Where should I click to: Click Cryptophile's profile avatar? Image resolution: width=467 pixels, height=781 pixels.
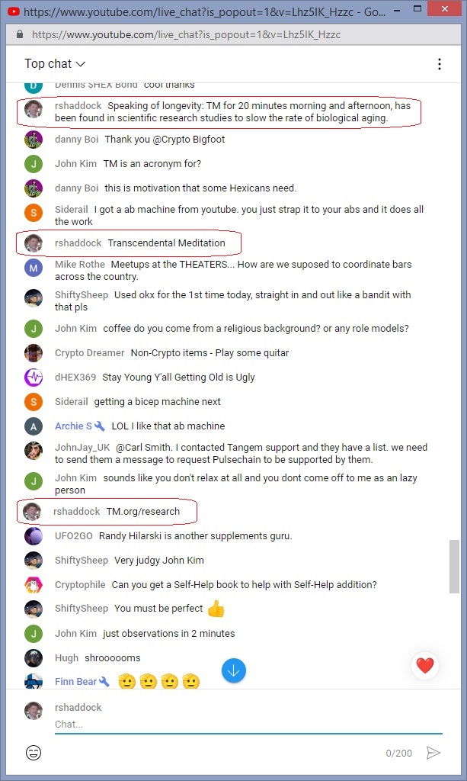[x=34, y=584]
